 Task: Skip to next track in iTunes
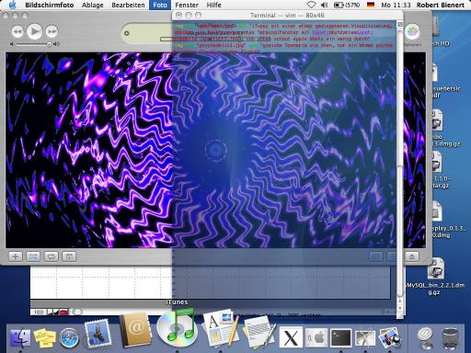[x=52, y=31]
